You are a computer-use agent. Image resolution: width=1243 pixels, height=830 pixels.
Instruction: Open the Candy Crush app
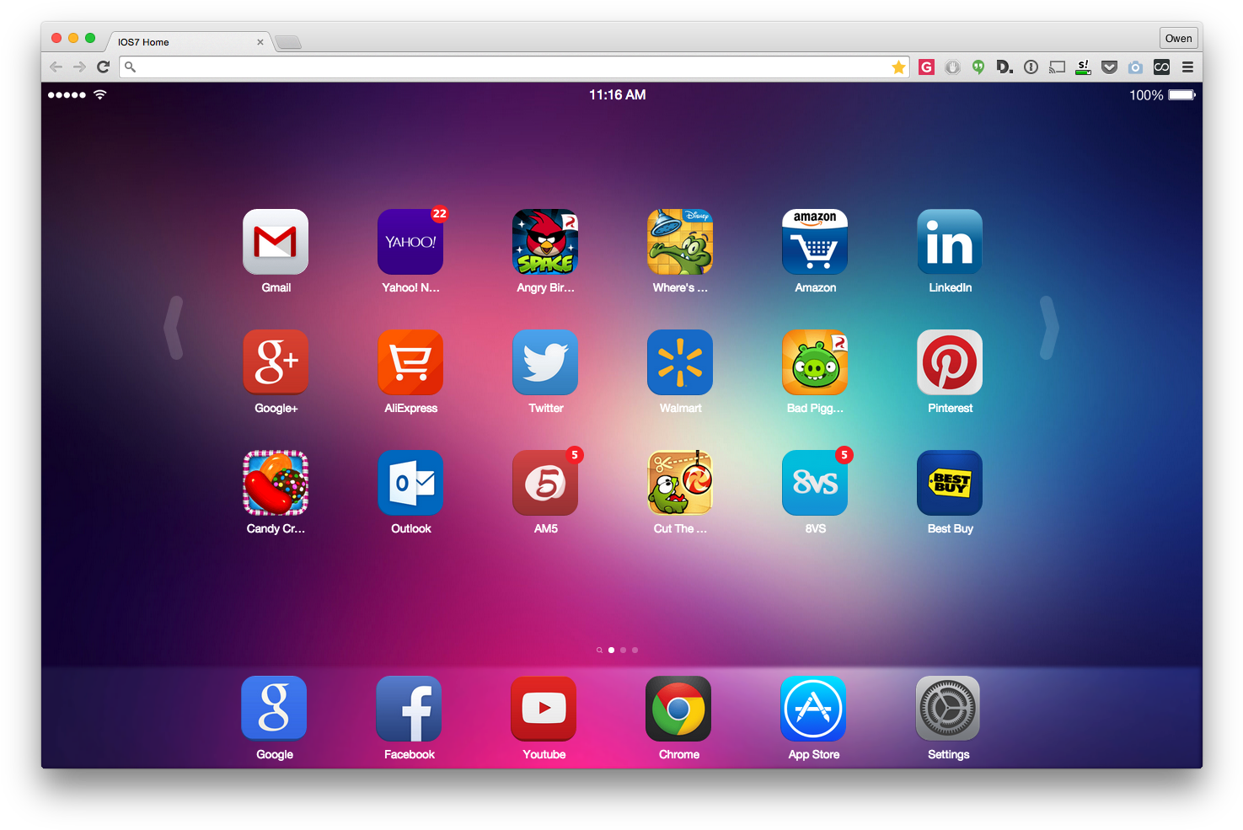pyautogui.click(x=276, y=483)
